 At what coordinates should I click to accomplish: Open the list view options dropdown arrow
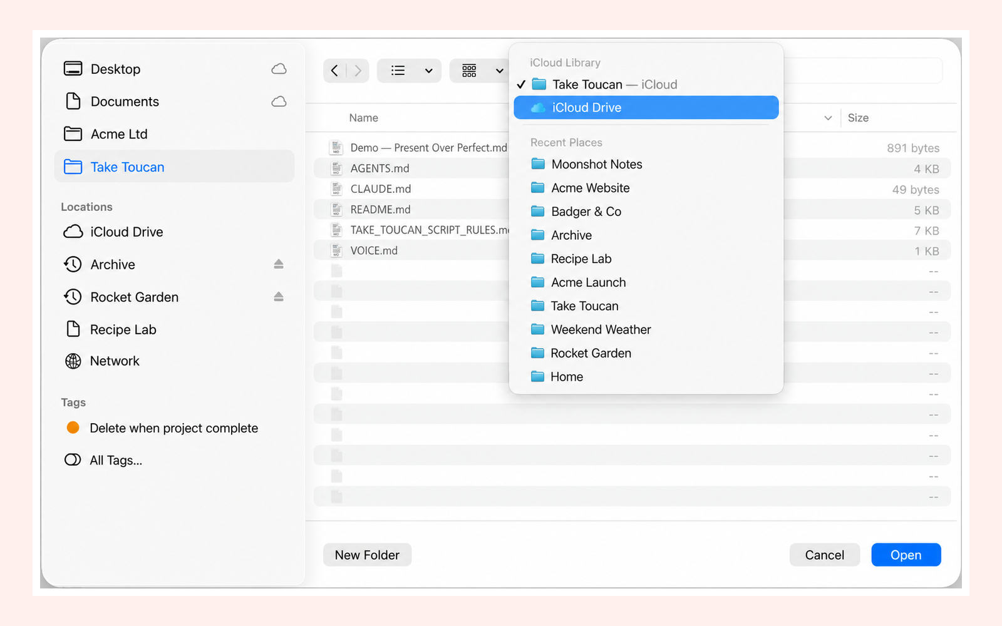429,71
